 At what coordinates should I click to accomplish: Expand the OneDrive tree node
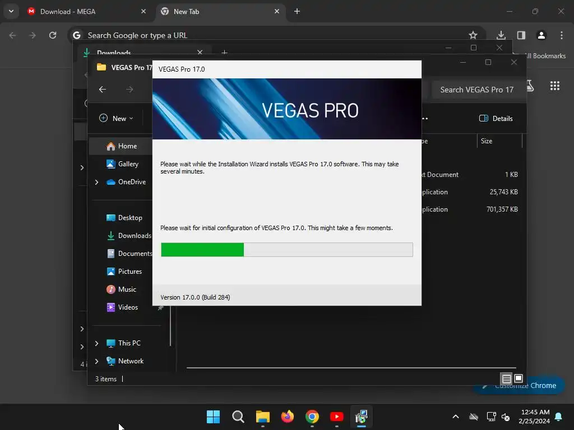(96, 182)
